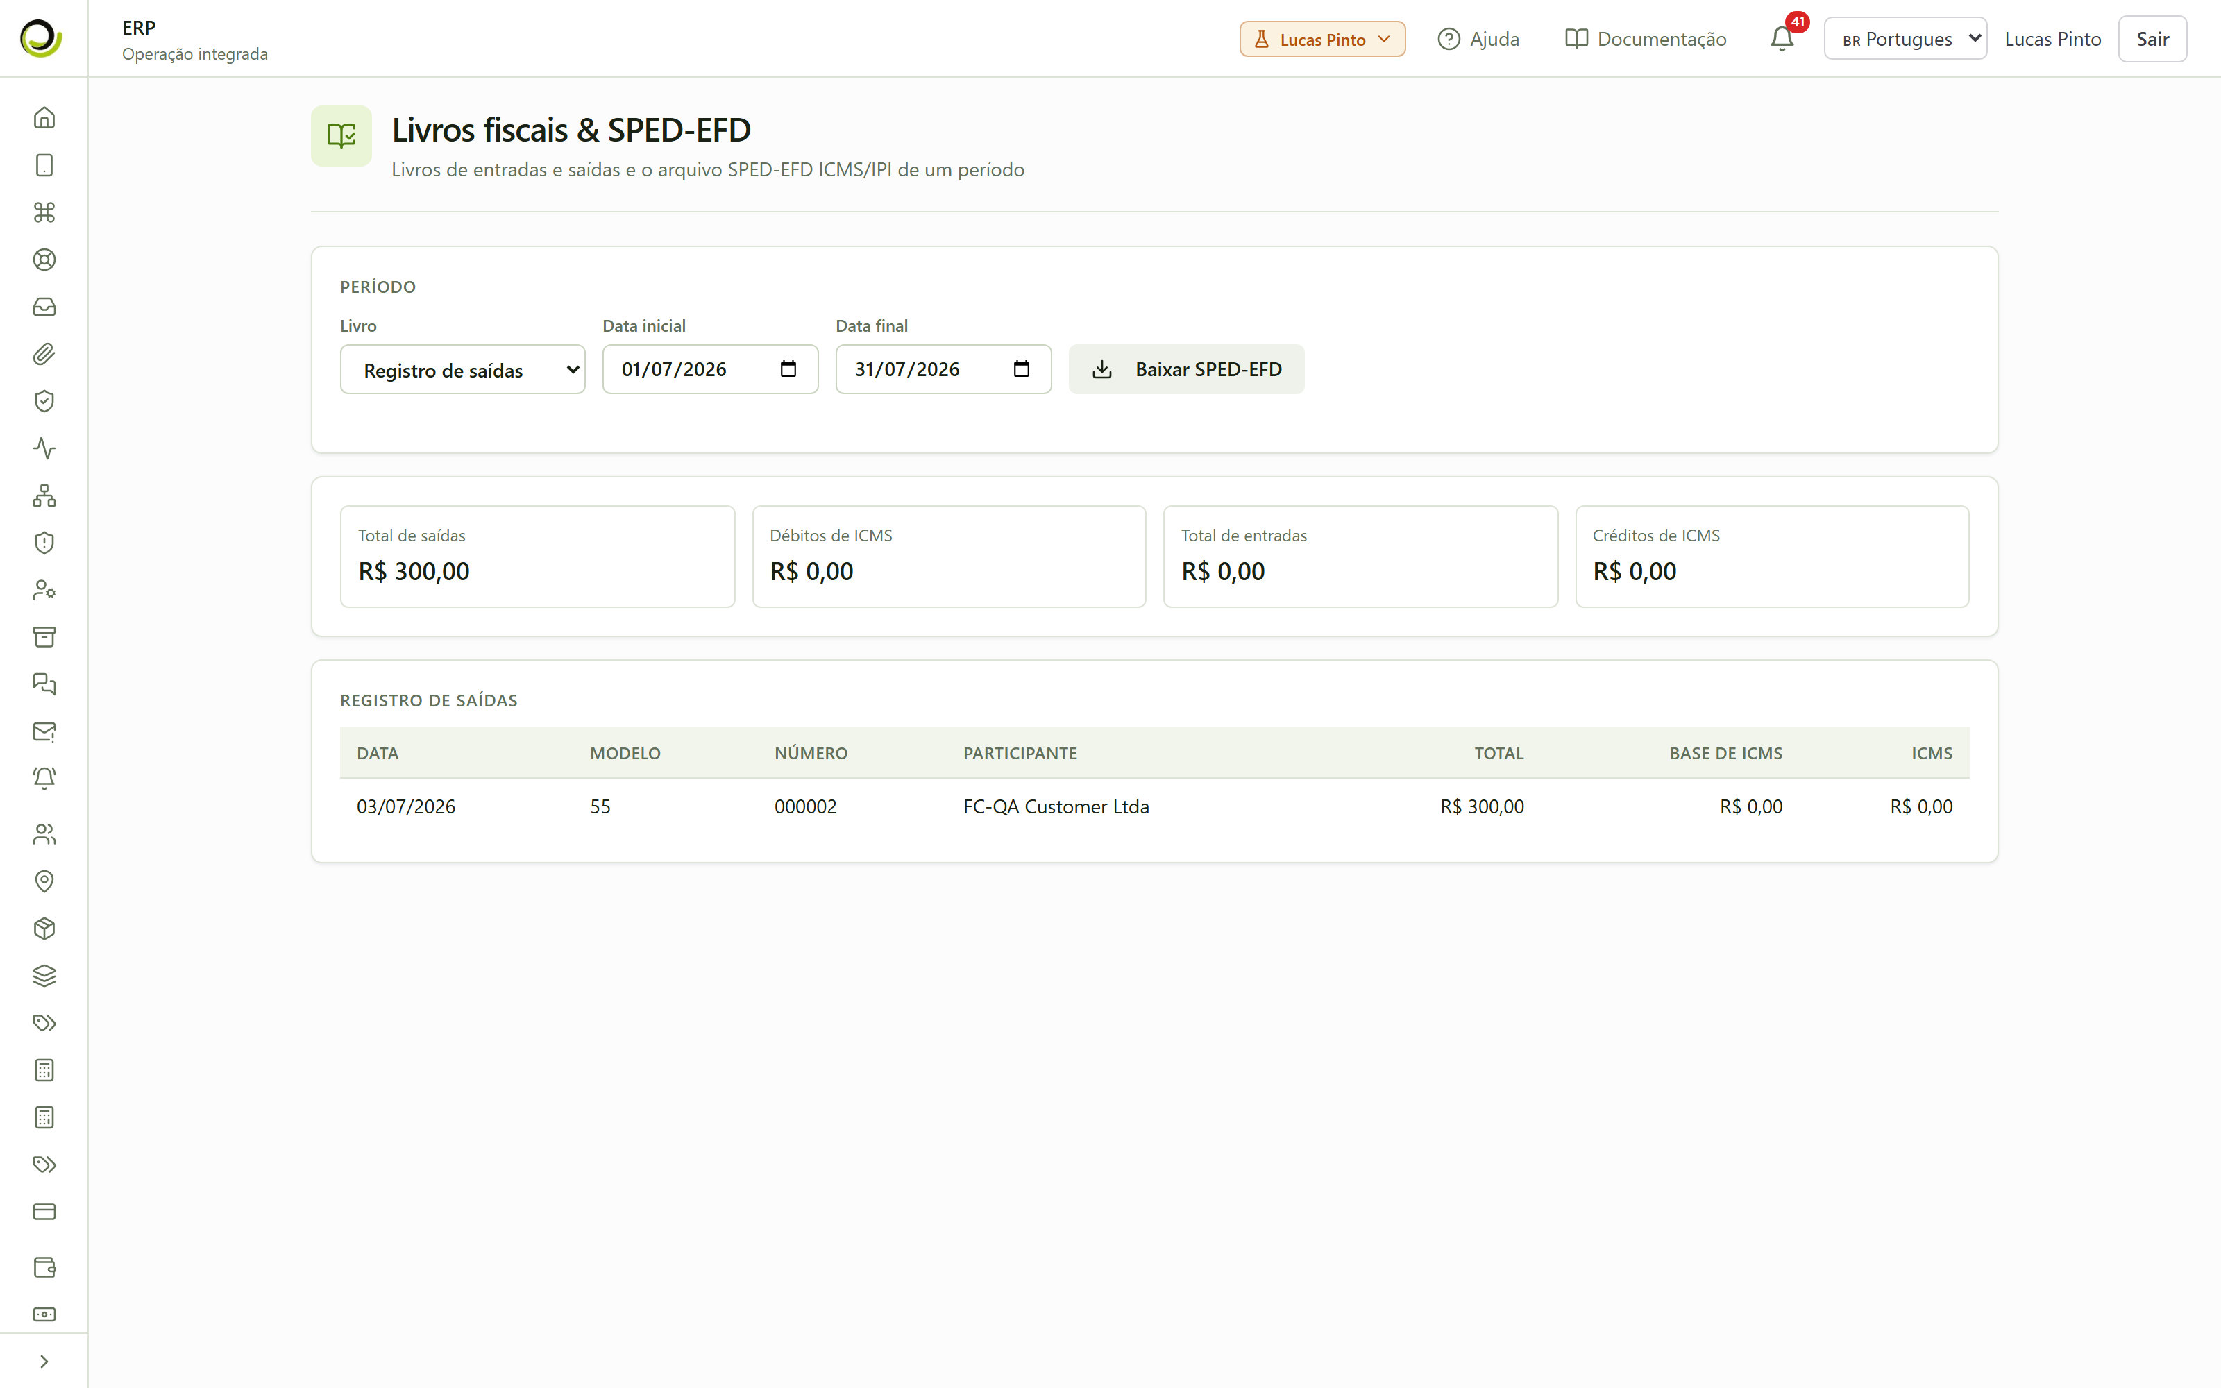This screenshot has width=2221, height=1388.
Task: Open the inbox tray icon in sidebar
Action: [44, 307]
